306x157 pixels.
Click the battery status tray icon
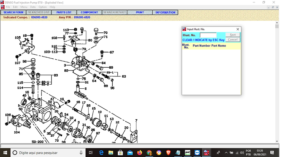[x=231, y=153]
